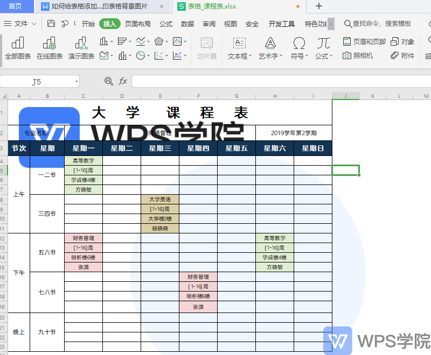
Task: Expand the scatter chart dropdown arrow
Action: (167, 56)
